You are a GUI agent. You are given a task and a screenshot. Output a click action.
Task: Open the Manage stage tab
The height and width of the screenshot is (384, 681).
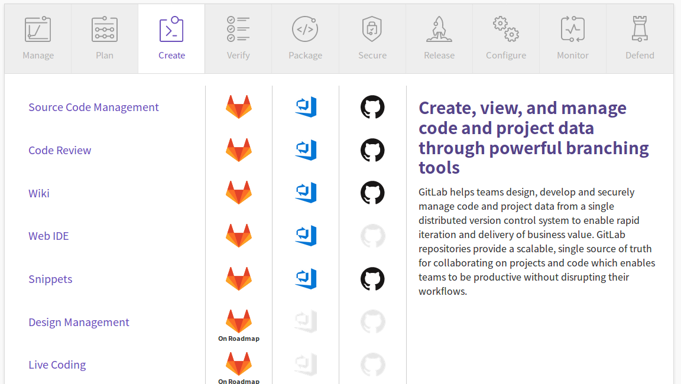point(38,39)
